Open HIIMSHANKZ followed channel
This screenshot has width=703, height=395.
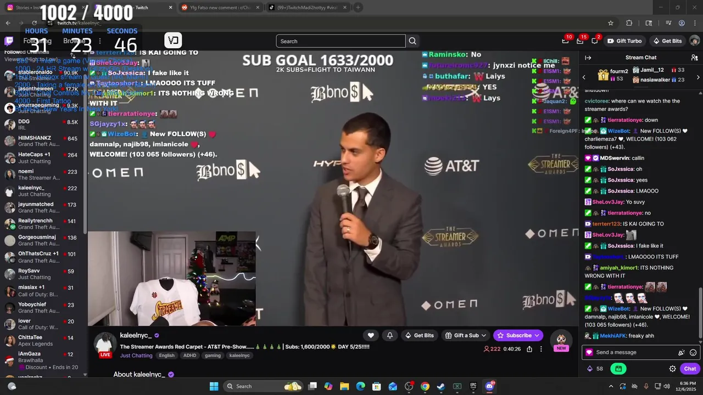coord(42,141)
